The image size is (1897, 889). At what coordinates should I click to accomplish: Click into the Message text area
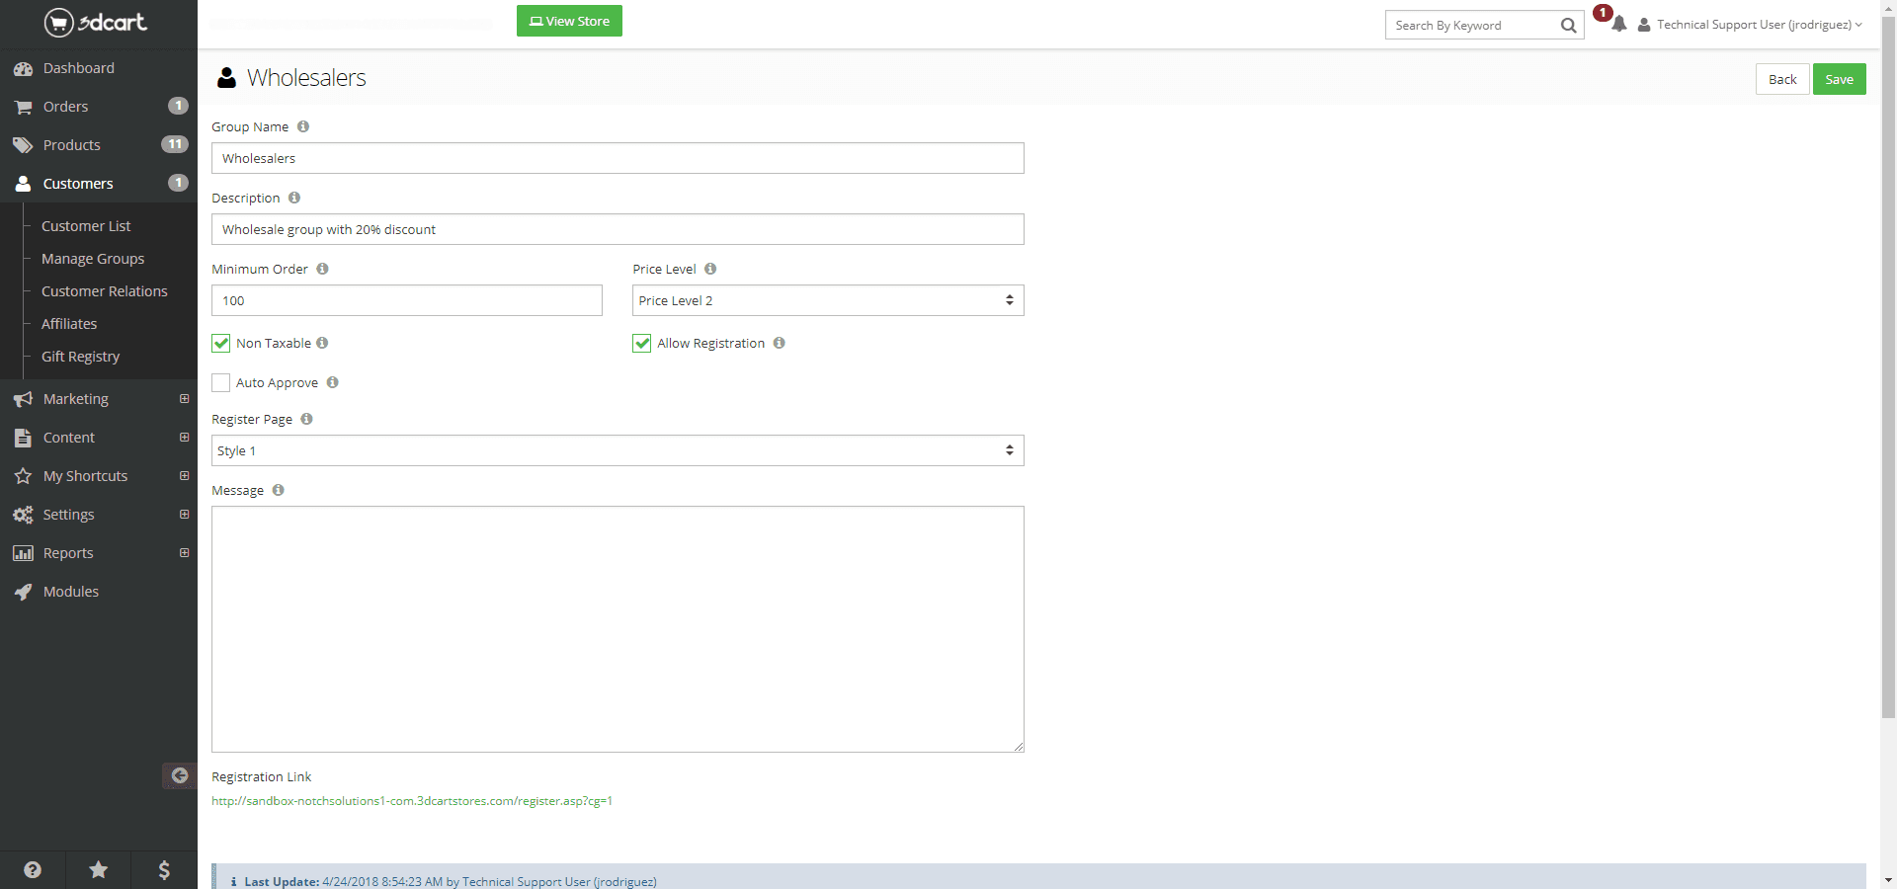(x=618, y=628)
